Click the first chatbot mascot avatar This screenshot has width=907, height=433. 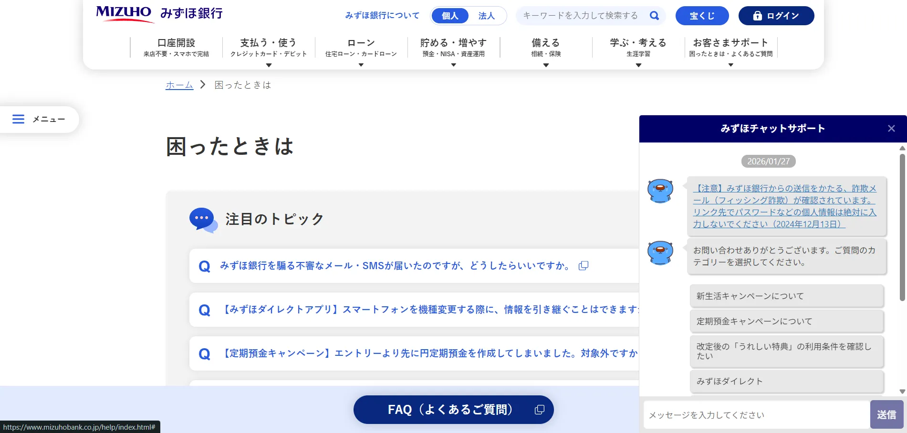(660, 191)
